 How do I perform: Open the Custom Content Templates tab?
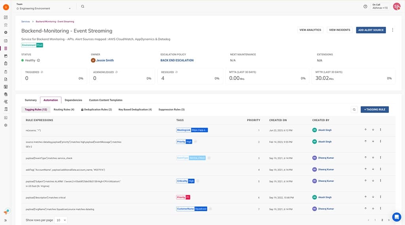click(106, 100)
